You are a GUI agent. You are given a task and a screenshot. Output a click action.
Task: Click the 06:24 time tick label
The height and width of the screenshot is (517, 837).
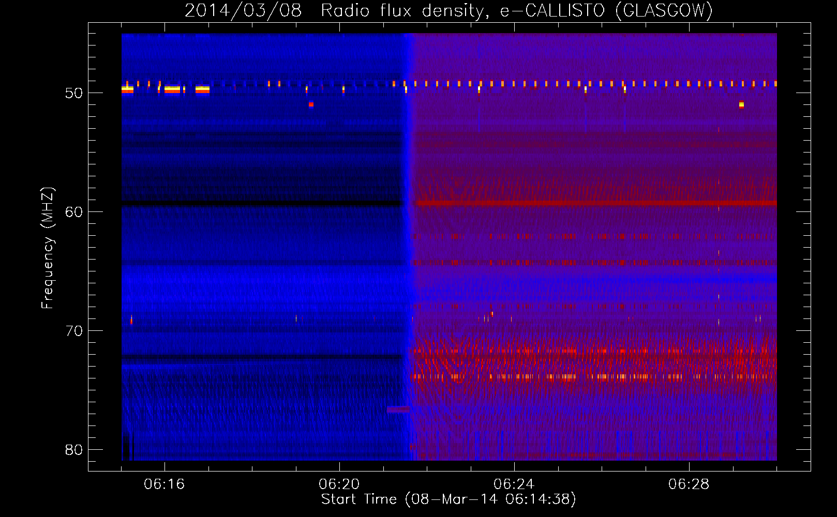click(514, 484)
